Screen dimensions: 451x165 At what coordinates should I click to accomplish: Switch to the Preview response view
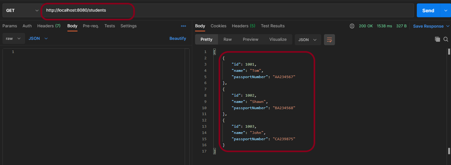point(250,40)
